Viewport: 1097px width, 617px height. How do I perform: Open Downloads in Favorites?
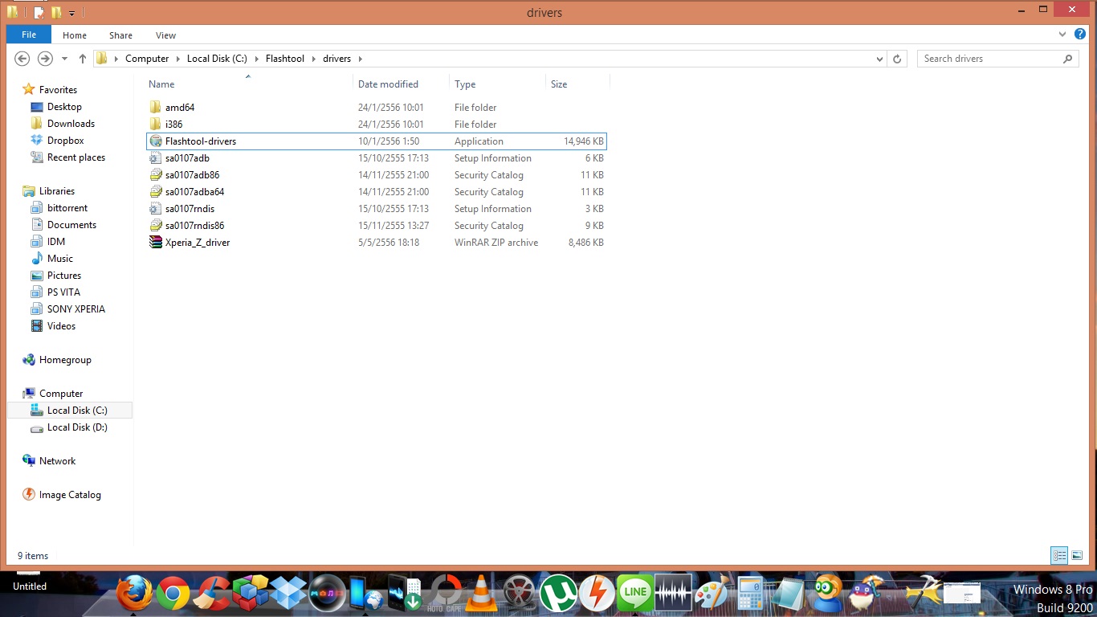71,124
